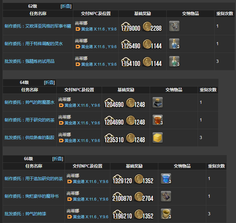236x223 pixels.
Task: Click the blue tea cup icon for 用于追加研究的药茶
Action: pos(166,179)
